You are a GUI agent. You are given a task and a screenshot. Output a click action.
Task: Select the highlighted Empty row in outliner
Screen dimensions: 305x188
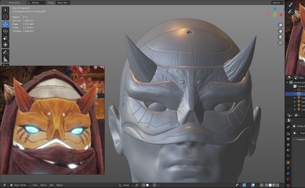point(295,94)
